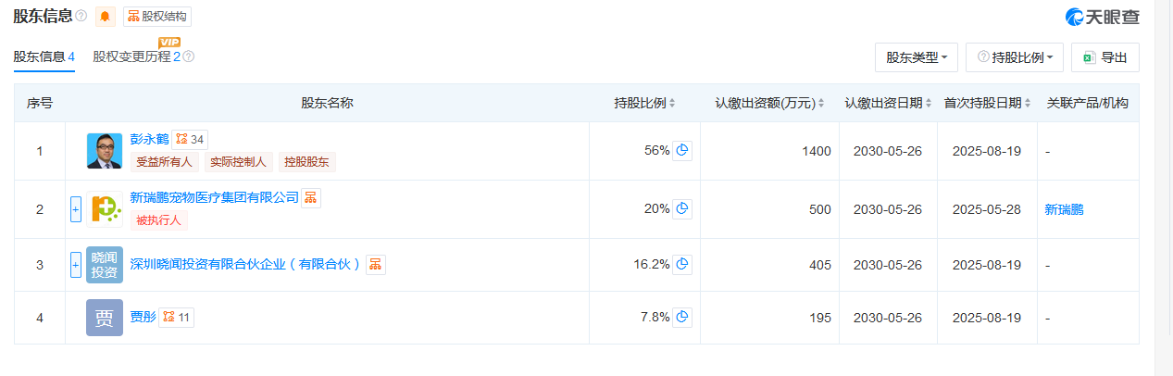Select the 股东信息 4 tab

coord(44,56)
